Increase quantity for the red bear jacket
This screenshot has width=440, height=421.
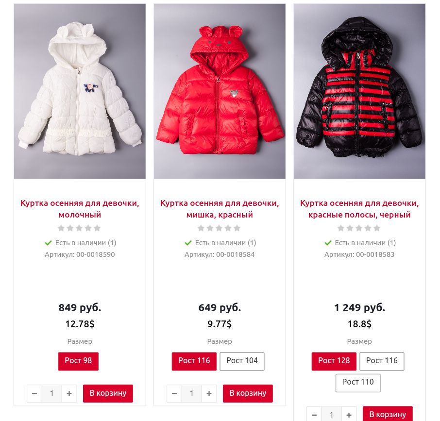coord(209,393)
